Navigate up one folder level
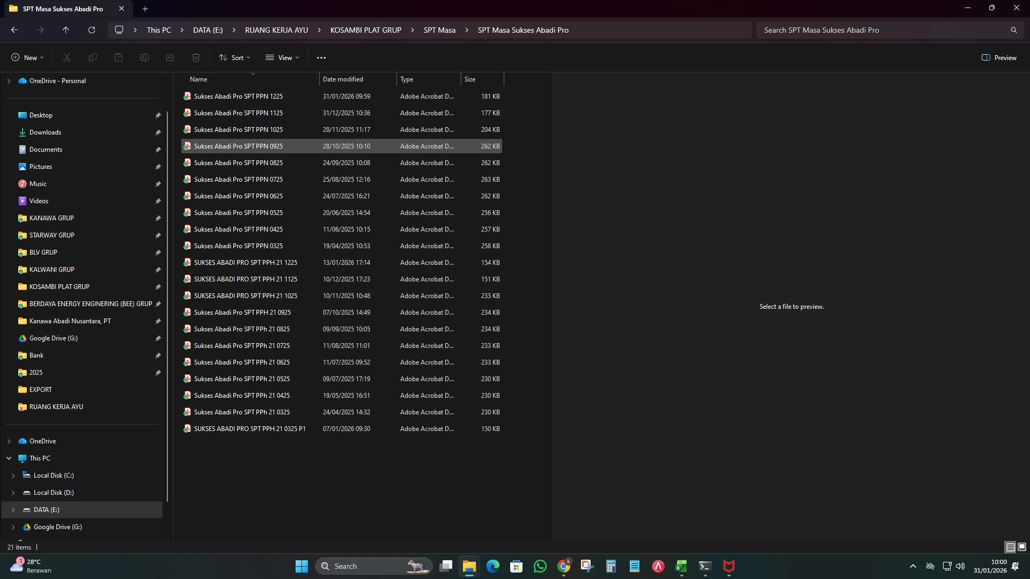Screen dimensions: 1030x579 click(65, 30)
